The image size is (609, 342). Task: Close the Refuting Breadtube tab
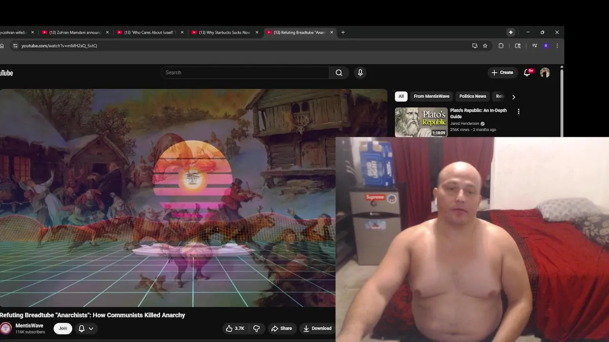(x=332, y=32)
